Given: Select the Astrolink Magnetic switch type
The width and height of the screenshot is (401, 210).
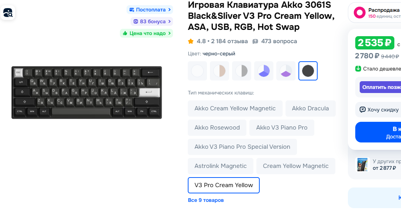Looking at the screenshot, I should coord(221,166).
